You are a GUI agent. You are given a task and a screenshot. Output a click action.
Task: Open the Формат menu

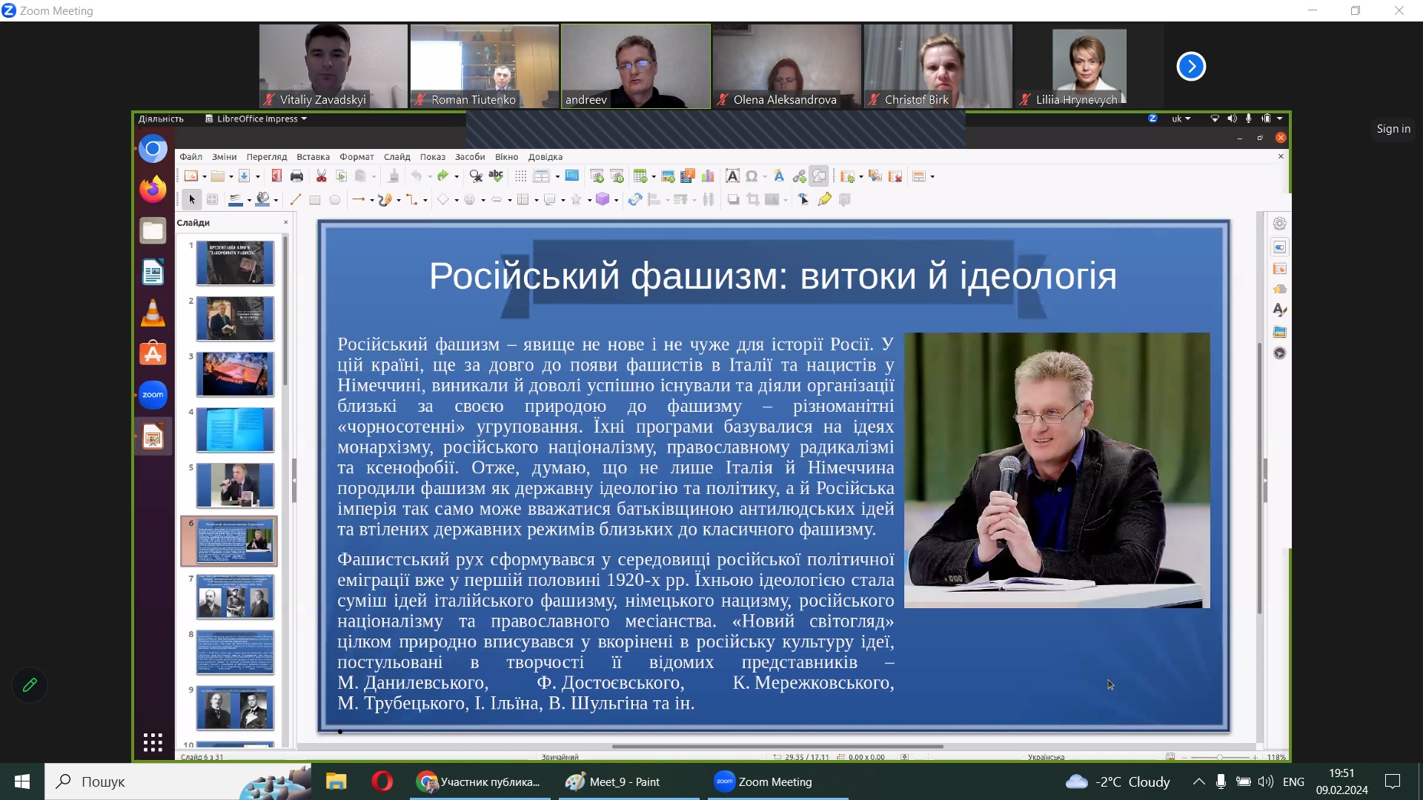[x=356, y=157]
